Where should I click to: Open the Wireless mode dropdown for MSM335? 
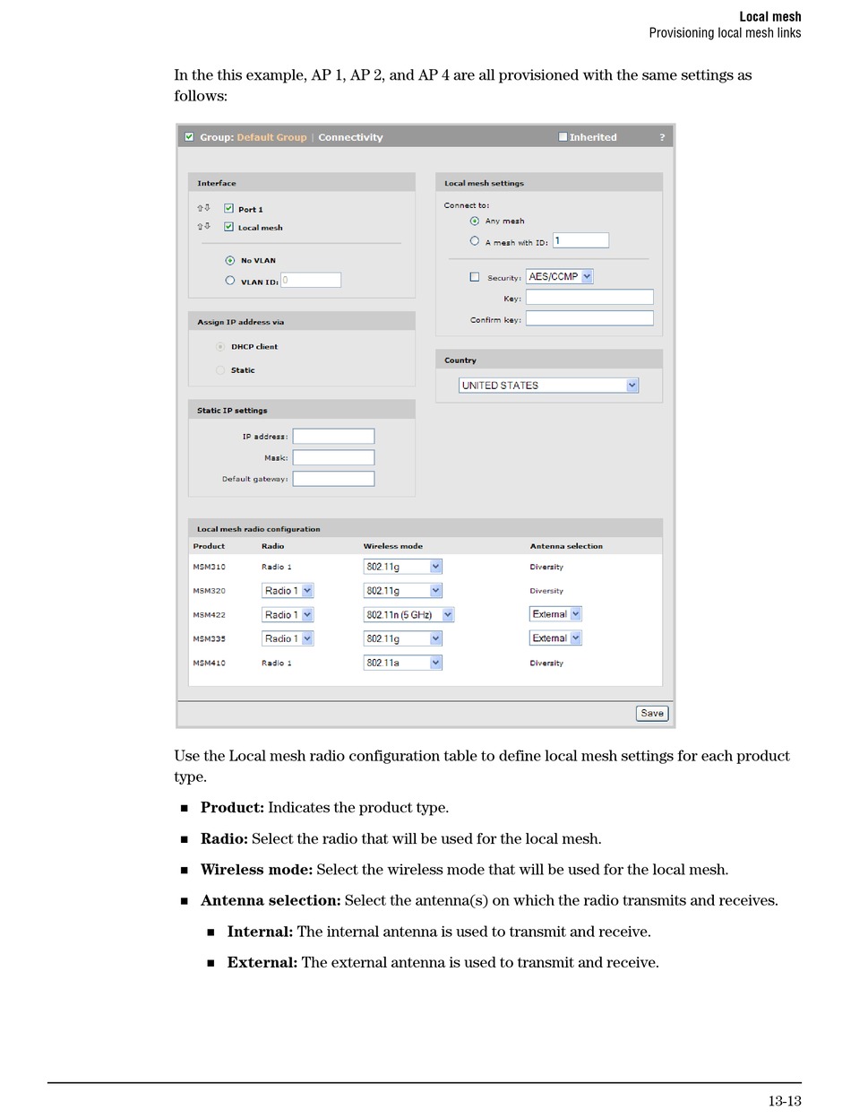(403, 638)
